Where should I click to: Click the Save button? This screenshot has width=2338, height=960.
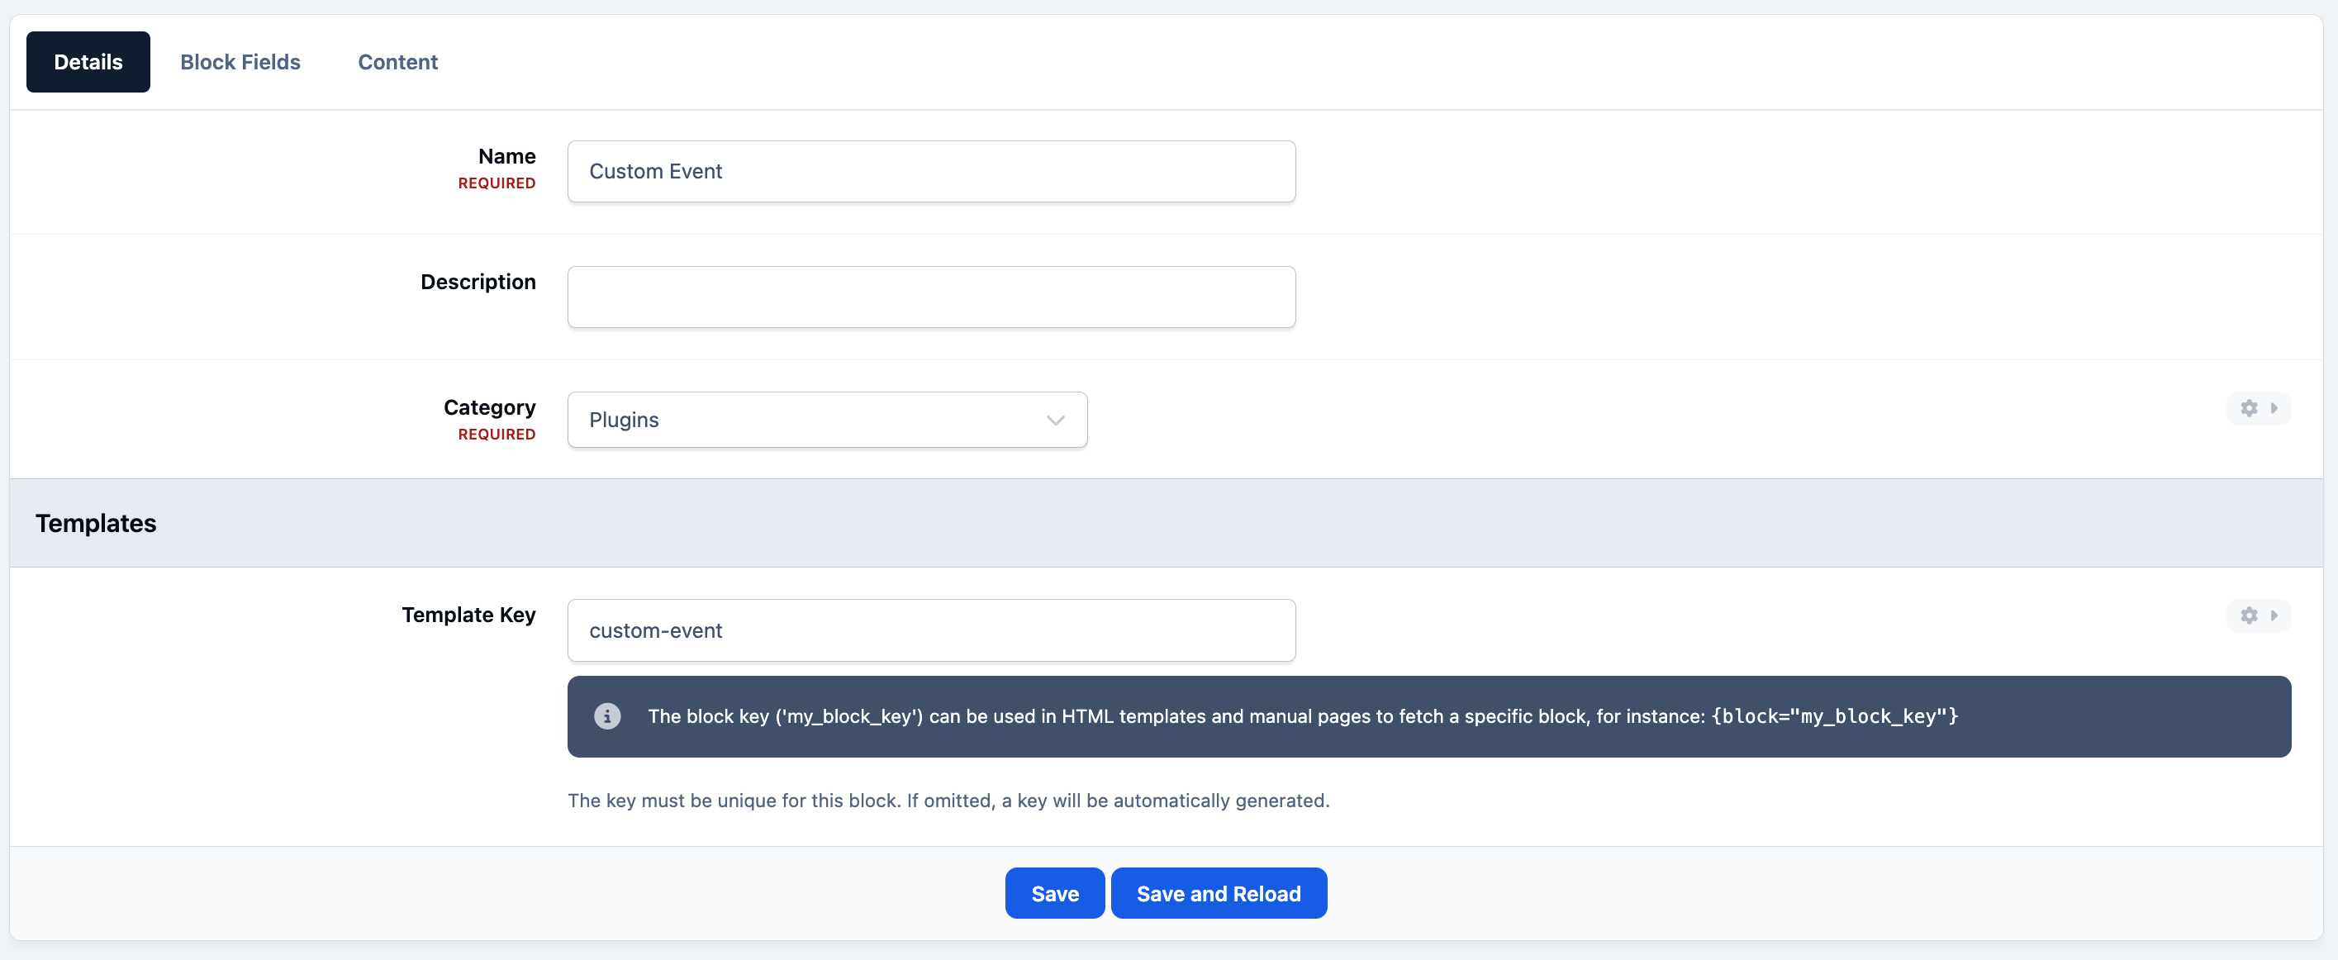[1055, 894]
